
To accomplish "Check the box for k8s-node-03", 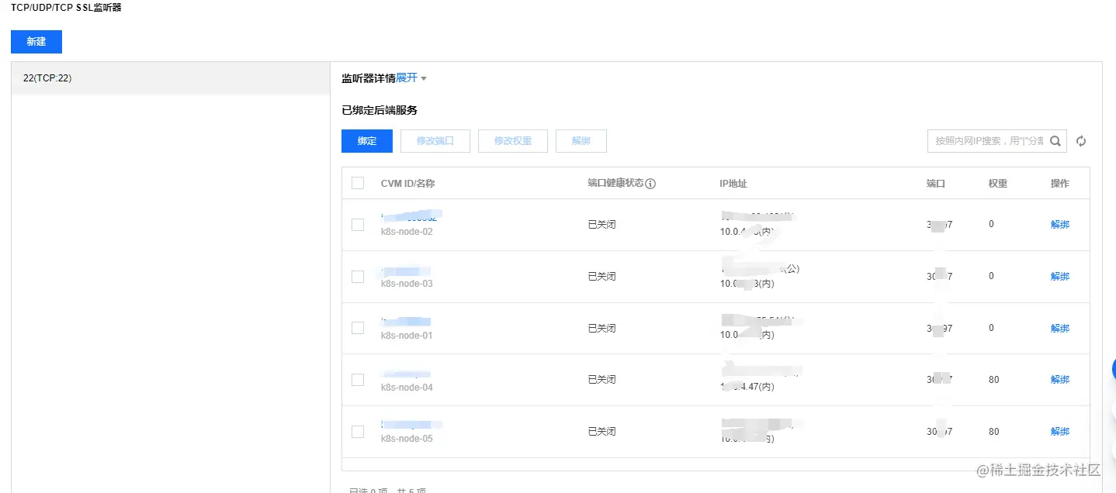I will 358,277.
